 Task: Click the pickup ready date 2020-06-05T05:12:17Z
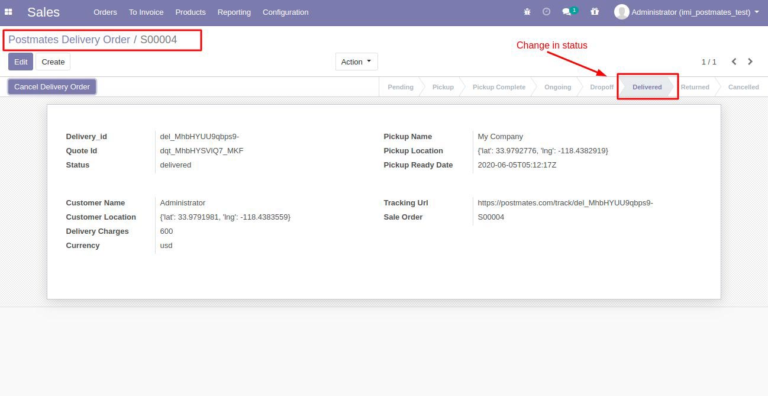tap(517, 165)
